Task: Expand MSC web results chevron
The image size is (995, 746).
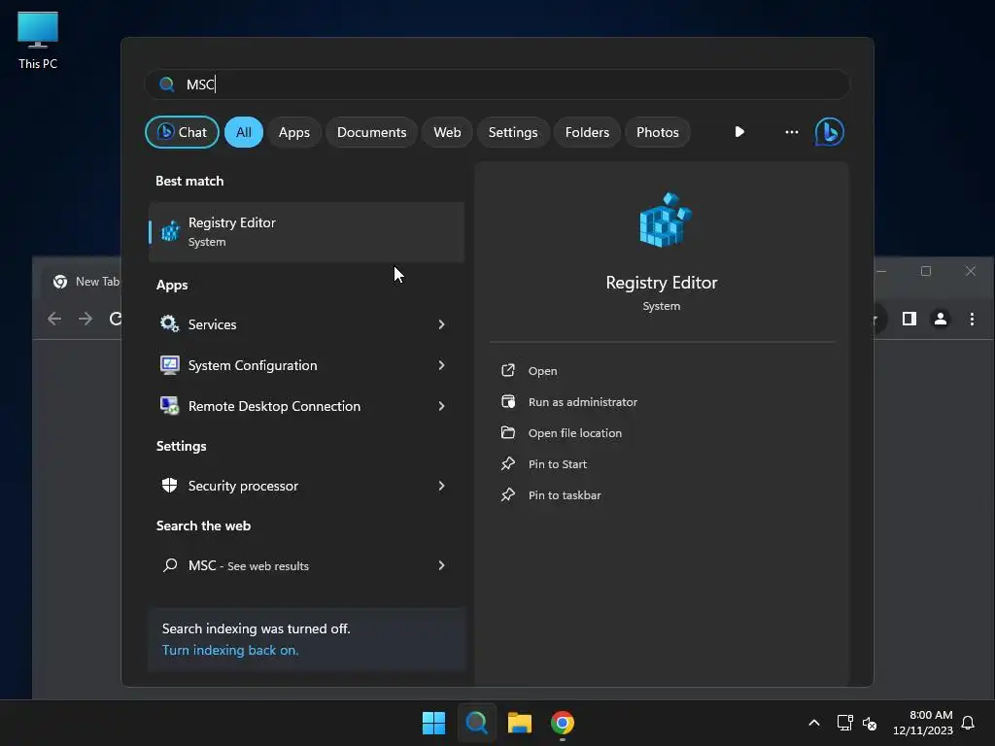Action: point(442,565)
